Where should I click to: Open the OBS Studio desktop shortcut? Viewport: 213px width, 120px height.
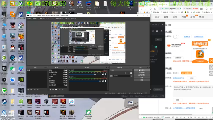pyautogui.click(x=4, y=81)
